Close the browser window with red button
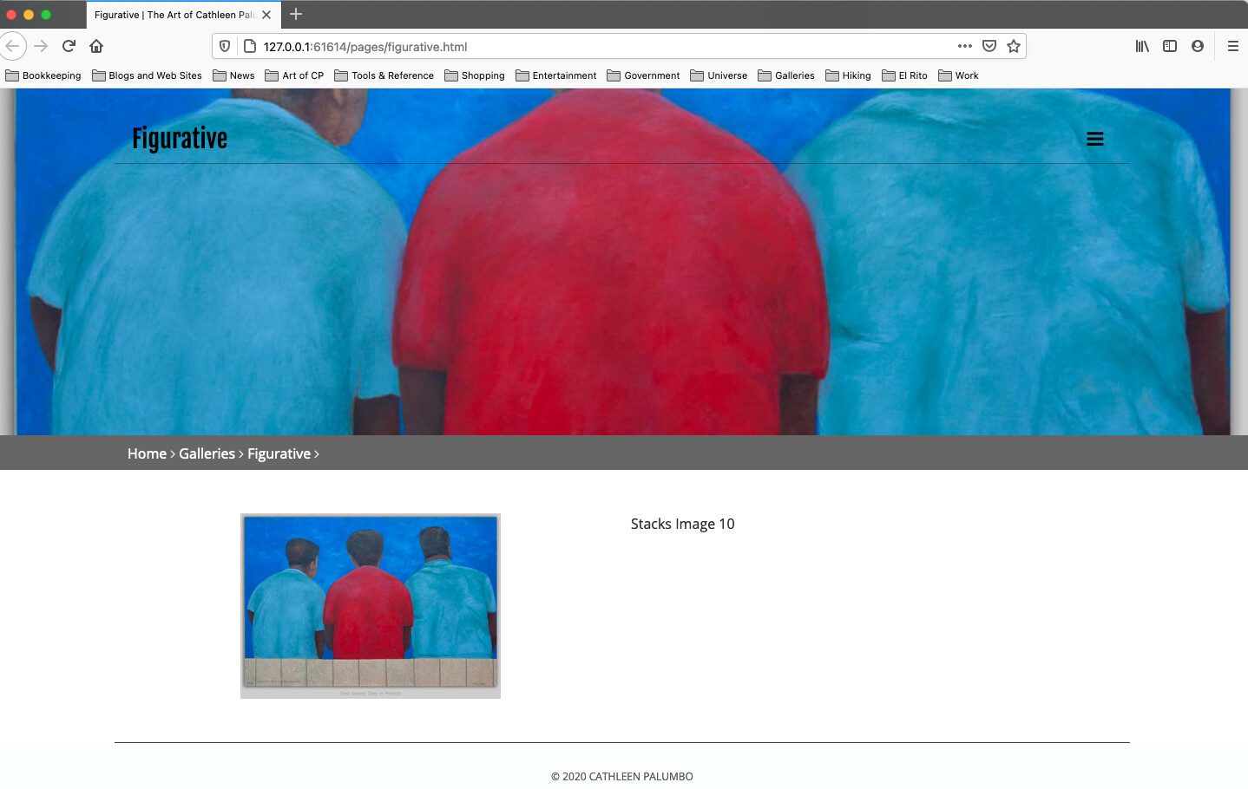Image resolution: width=1248 pixels, height=789 pixels. point(11,15)
